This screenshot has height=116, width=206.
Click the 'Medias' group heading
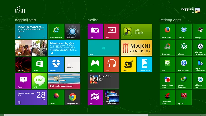[x=93, y=20]
